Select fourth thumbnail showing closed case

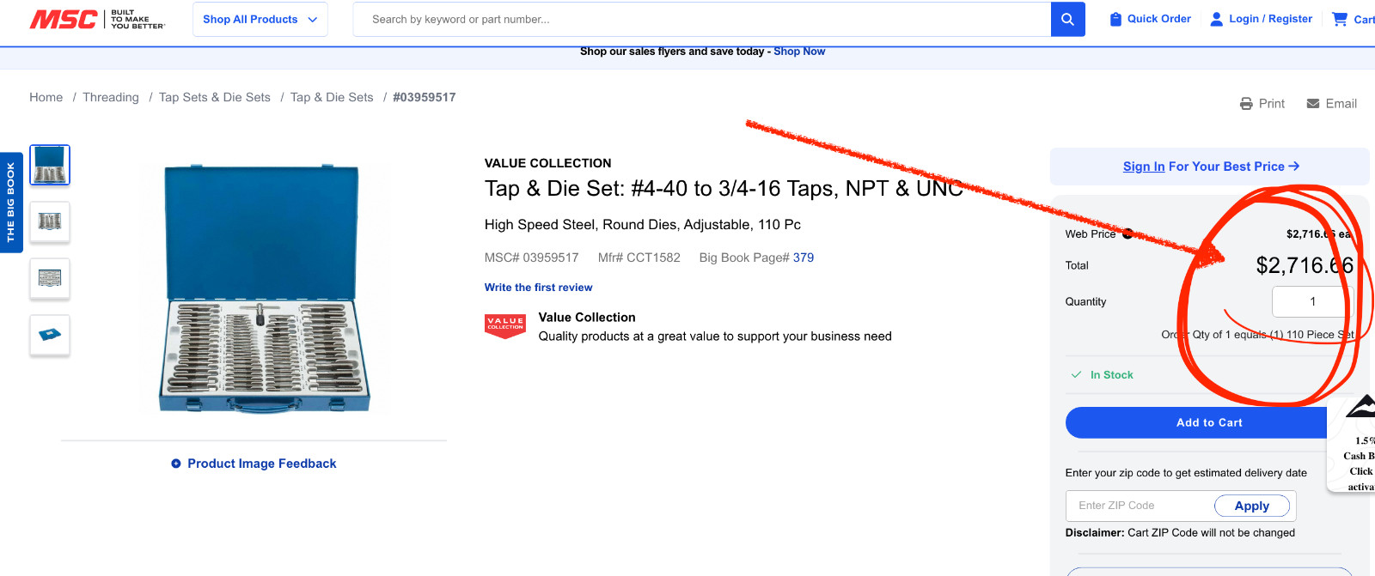click(50, 335)
